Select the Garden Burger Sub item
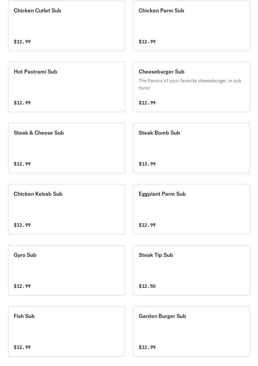The width and height of the screenshot is (258, 366). click(x=191, y=331)
